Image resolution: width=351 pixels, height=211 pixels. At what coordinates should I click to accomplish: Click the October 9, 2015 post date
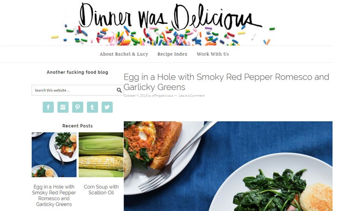coord(135,95)
